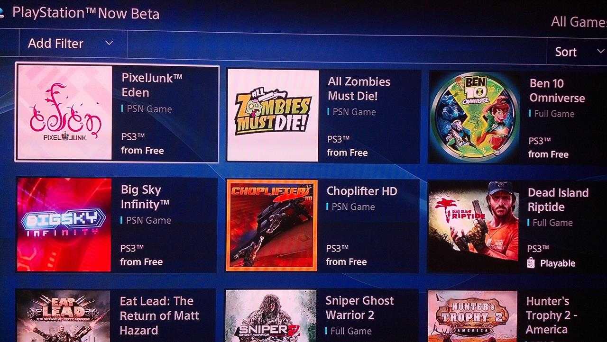
Task: Open the Choplifter HD title text
Action: pyautogui.click(x=362, y=191)
